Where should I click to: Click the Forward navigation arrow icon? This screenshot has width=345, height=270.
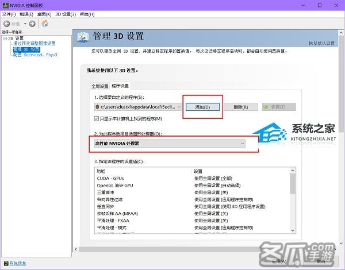click(32, 24)
